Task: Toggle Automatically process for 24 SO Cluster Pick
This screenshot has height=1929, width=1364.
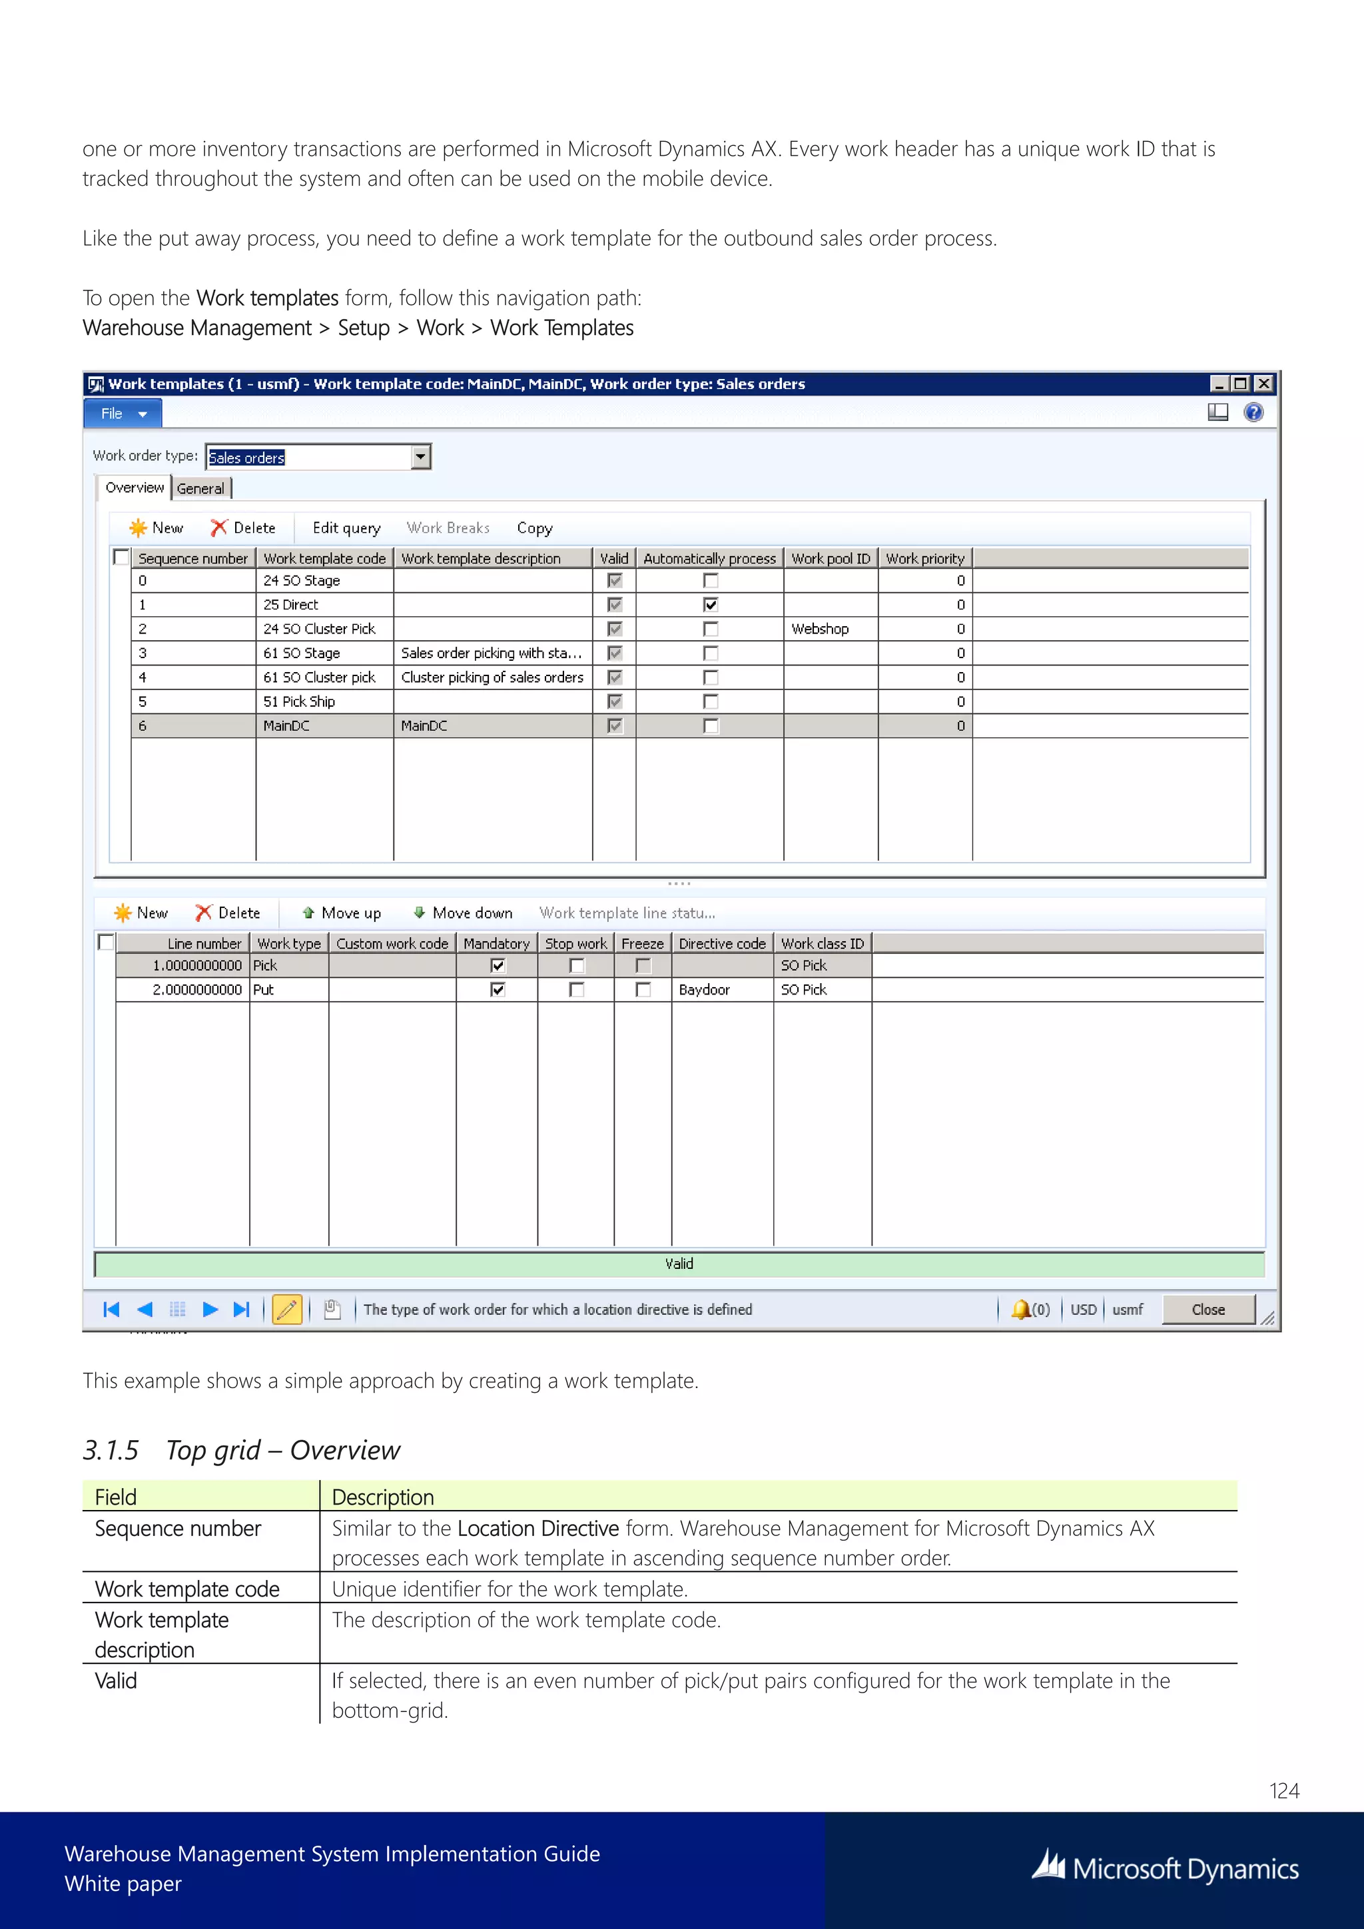Action: [711, 629]
